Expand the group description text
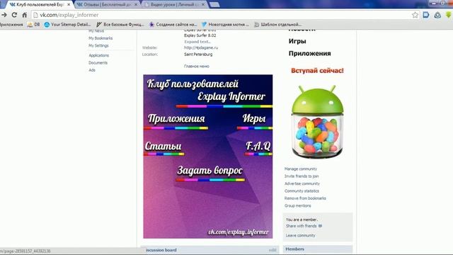 pos(197,42)
